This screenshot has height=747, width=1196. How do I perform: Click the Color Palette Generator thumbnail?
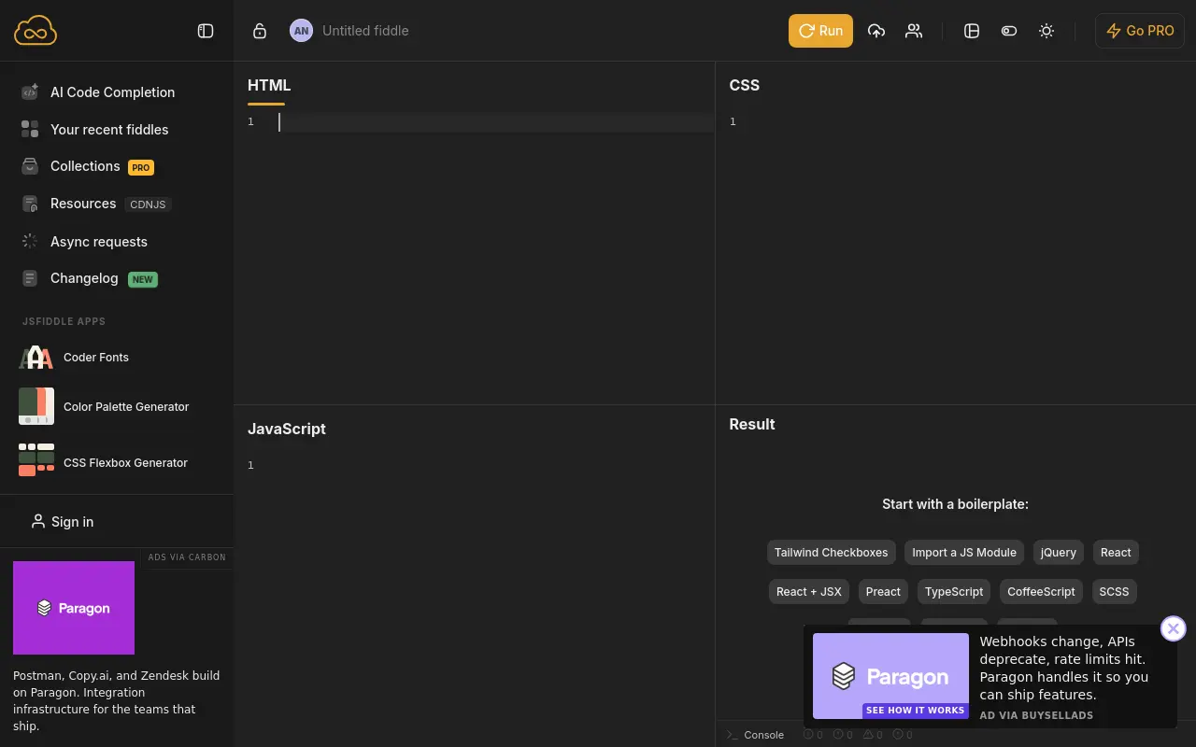click(x=36, y=406)
